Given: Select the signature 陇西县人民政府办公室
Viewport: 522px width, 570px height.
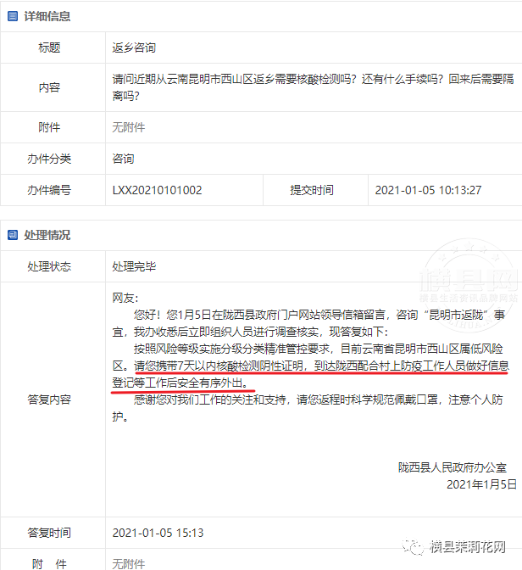Looking at the screenshot, I should [x=453, y=467].
